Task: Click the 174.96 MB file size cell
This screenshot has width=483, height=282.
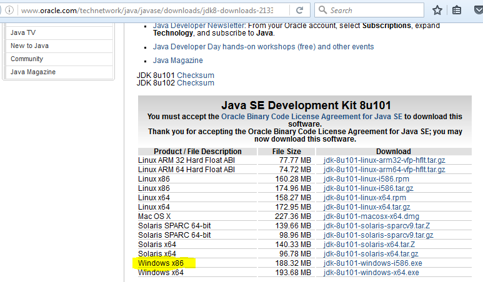Action: click(x=293, y=188)
